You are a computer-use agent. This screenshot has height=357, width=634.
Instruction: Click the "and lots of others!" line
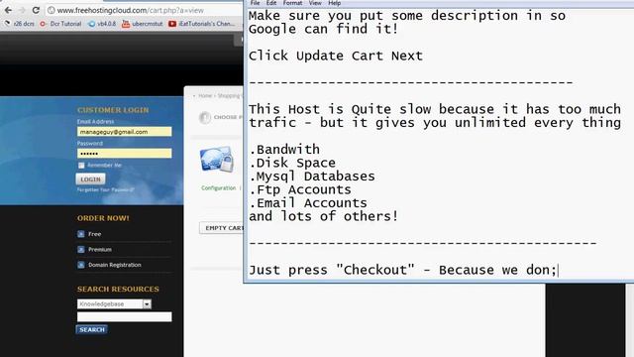(x=324, y=216)
